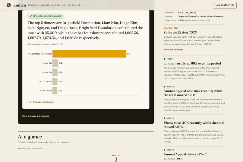Click the Lumen logo icon
Image resolution: width=243 pixels, height=162 pixels.
(x=9, y=5)
